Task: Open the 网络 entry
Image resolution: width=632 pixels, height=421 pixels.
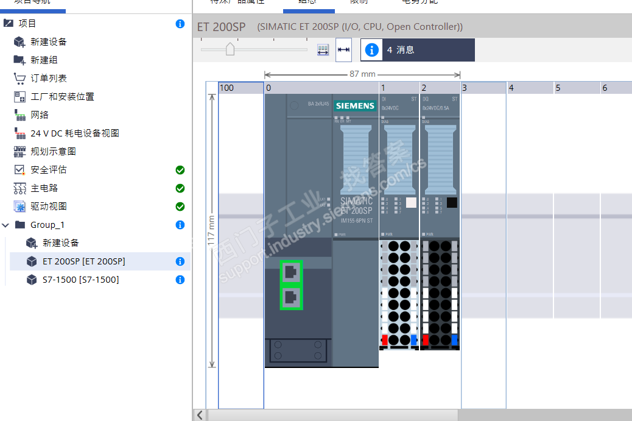Action: pyautogui.click(x=40, y=115)
